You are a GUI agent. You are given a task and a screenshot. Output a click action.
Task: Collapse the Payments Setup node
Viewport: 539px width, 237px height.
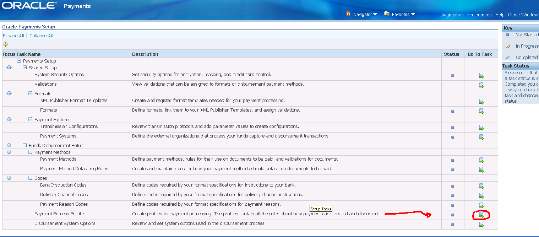pos(19,61)
